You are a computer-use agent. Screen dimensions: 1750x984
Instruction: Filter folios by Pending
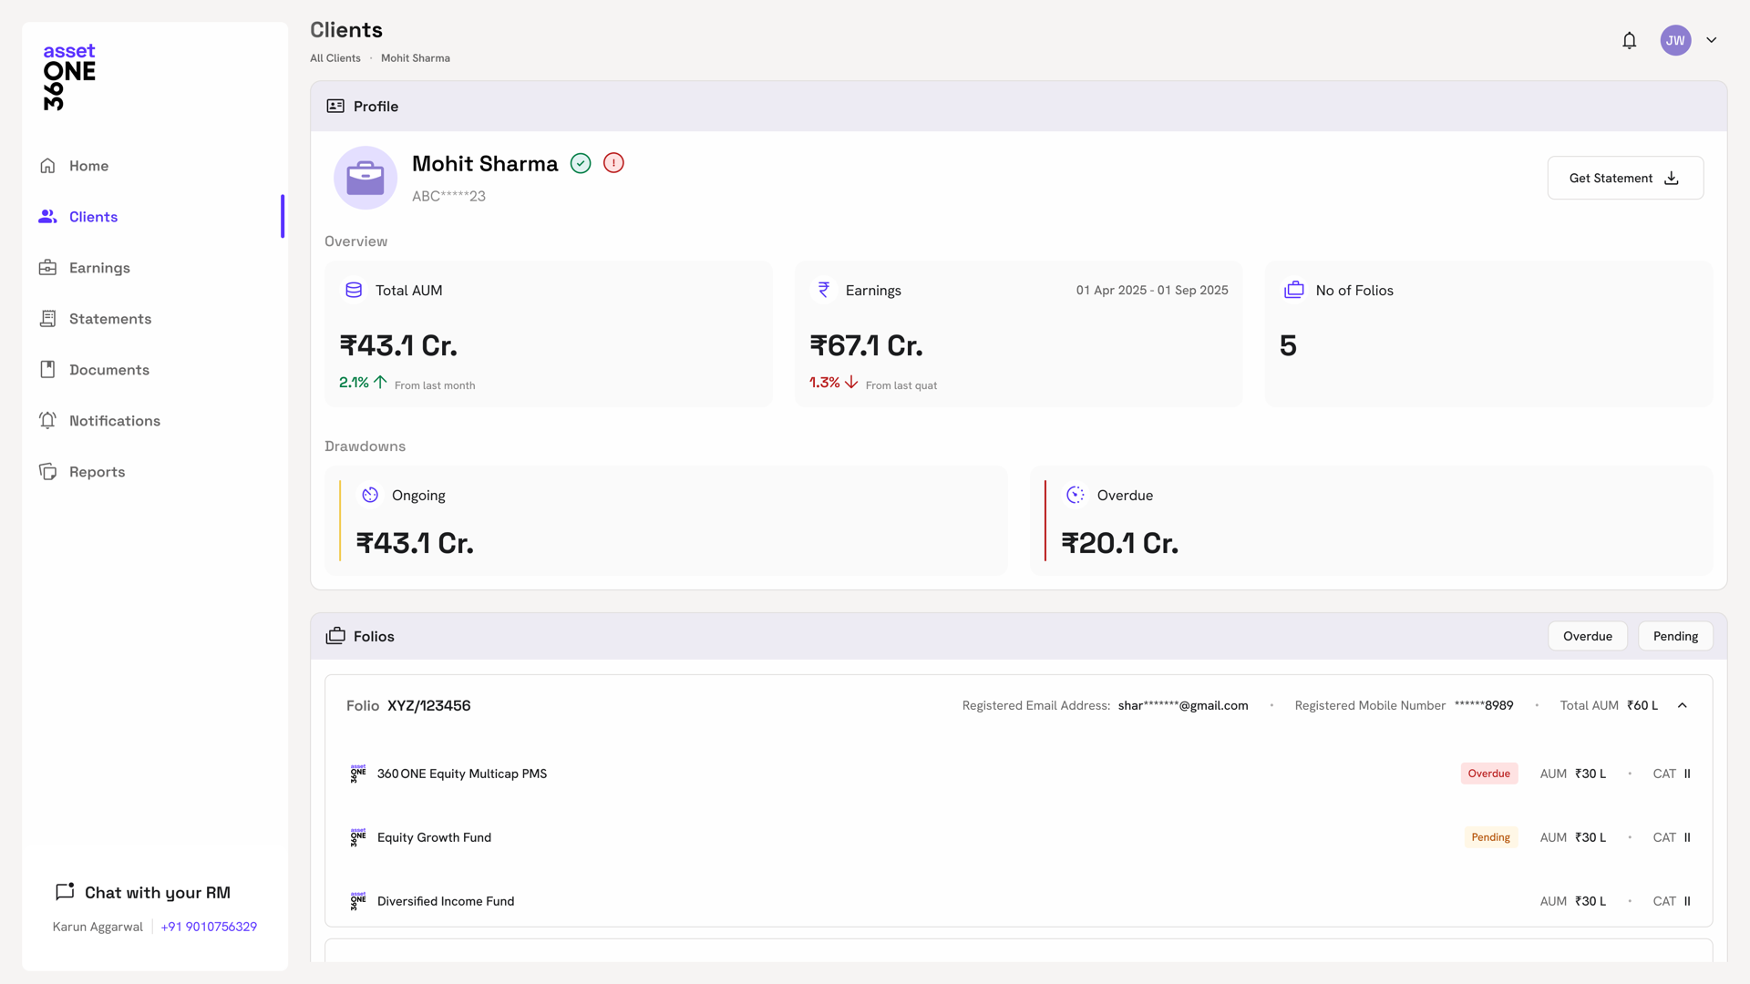point(1675,636)
